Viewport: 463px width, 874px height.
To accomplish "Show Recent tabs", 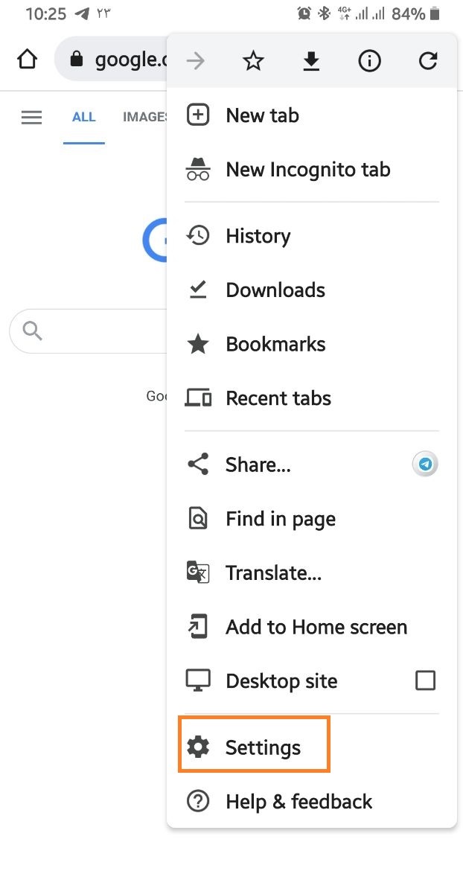I will 278,398.
